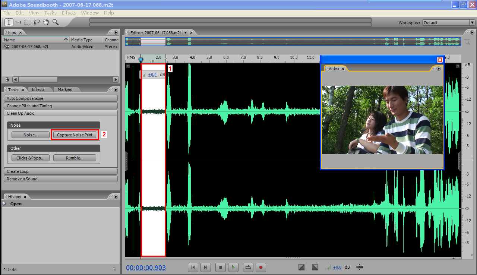This screenshot has width=477, height=275.
Task: Expand the Remove a Sound task
Action: [61, 179]
